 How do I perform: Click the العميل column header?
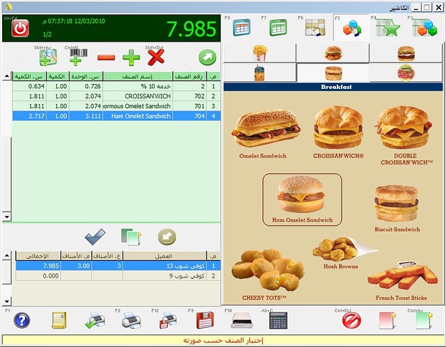(x=164, y=256)
